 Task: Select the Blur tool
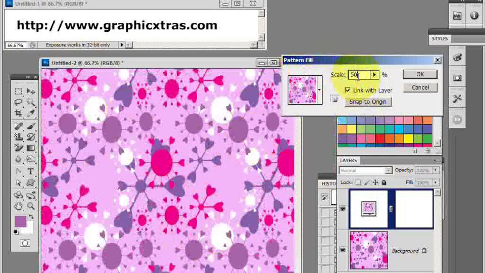(x=19, y=159)
